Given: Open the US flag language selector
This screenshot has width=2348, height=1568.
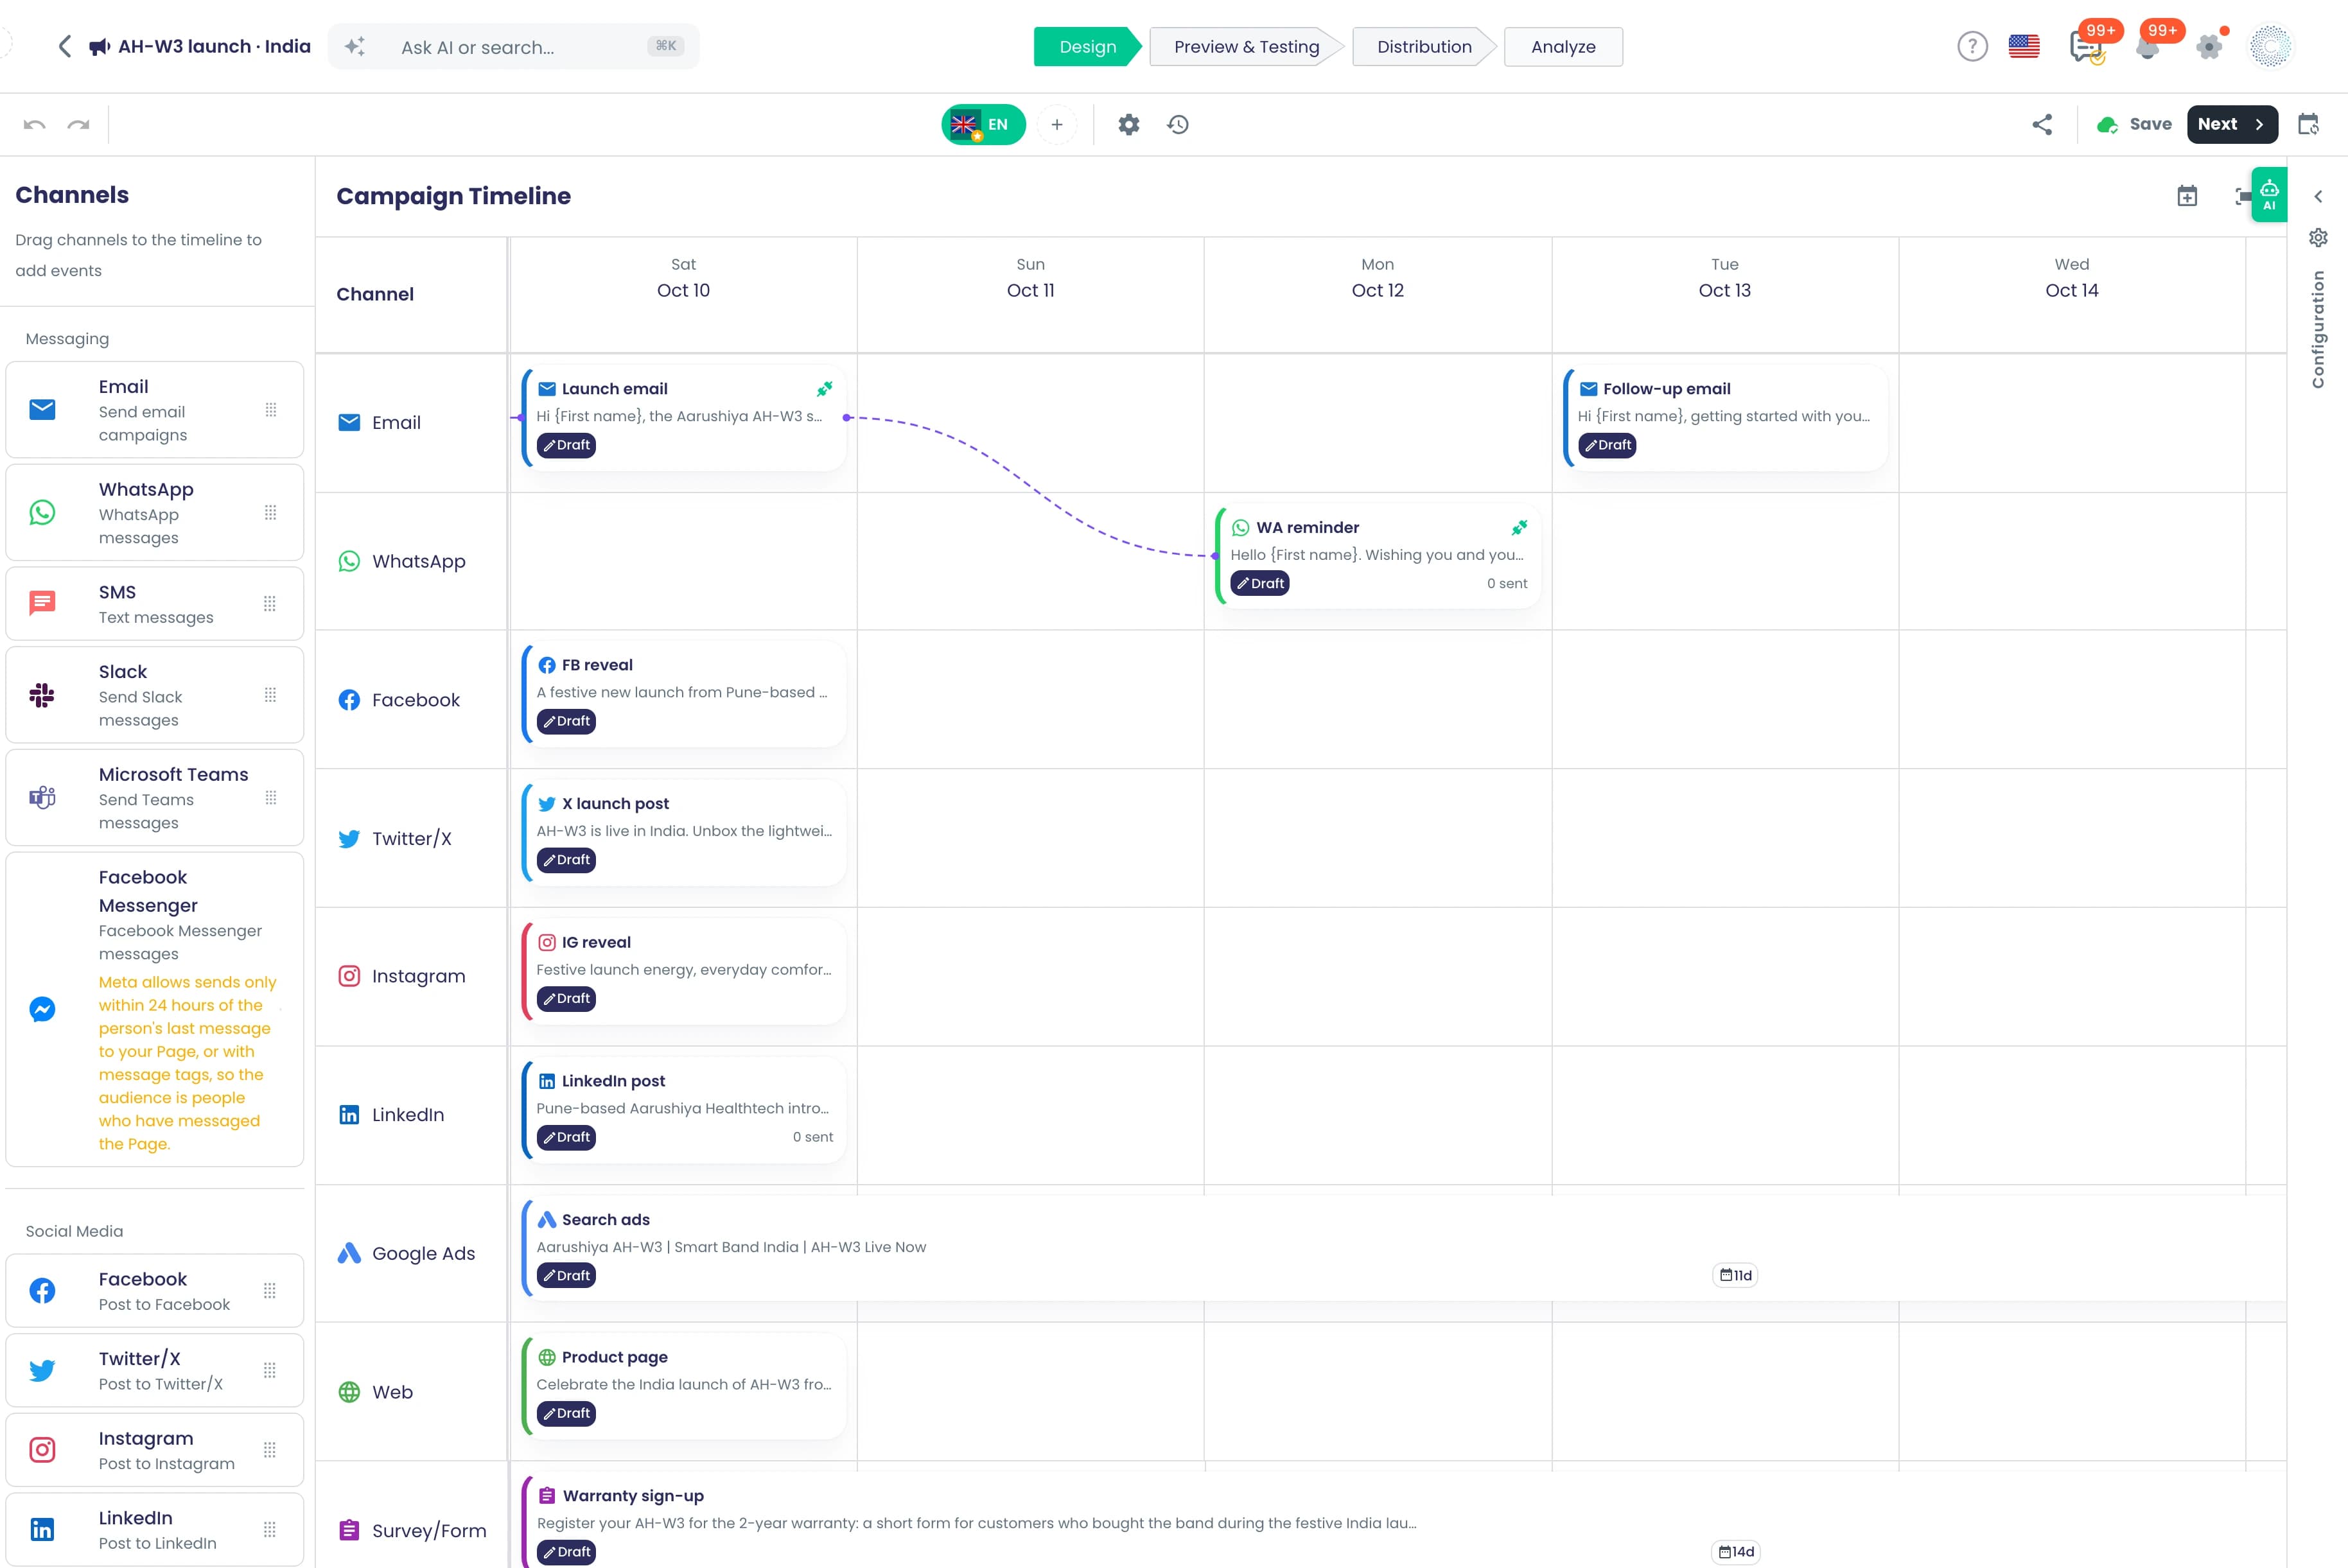Looking at the screenshot, I should (x=2024, y=46).
